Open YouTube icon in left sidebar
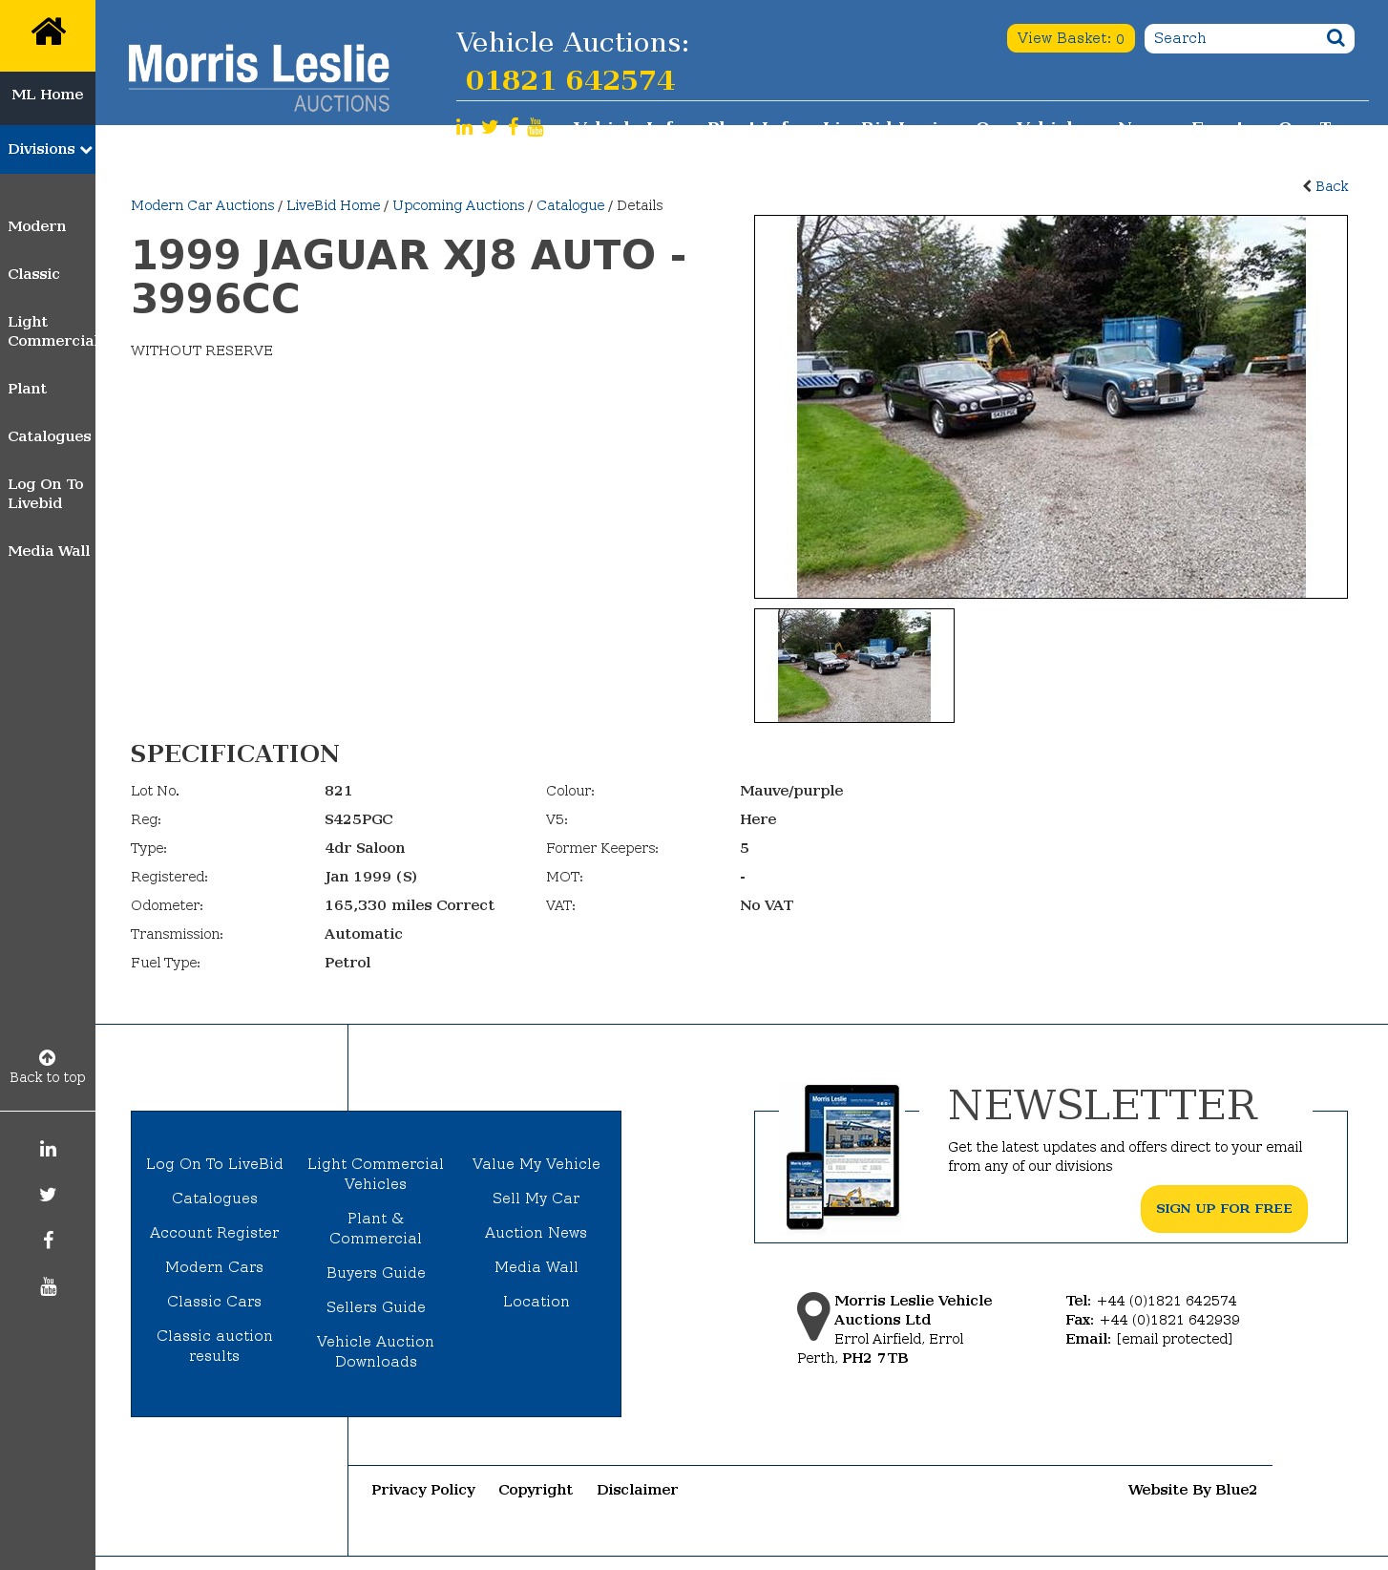 pos(48,1286)
